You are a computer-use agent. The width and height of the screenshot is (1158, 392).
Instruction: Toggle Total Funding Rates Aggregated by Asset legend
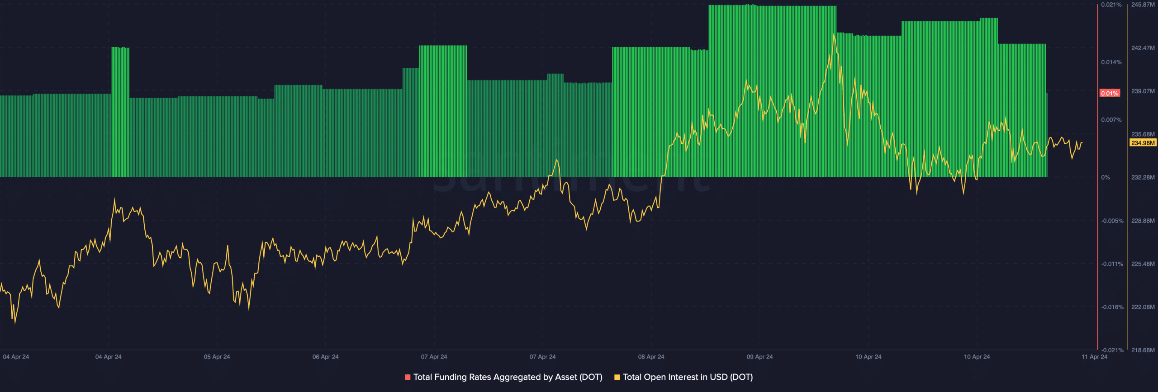point(503,377)
